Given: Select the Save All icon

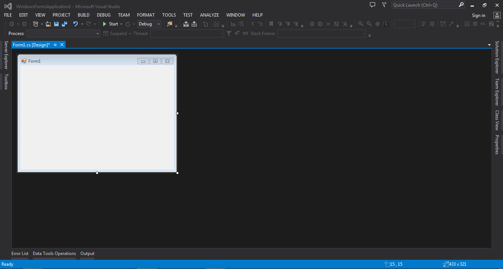Looking at the screenshot, I should click(64, 24).
